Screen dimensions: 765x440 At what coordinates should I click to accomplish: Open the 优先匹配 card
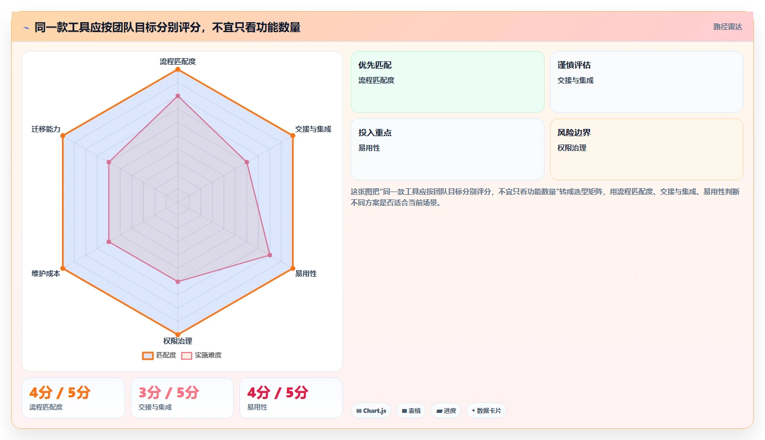point(448,82)
